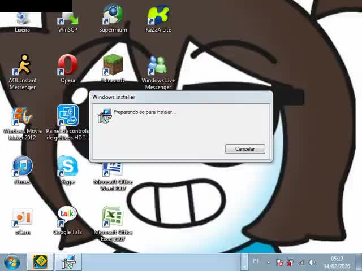The height and width of the screenshot is (271, 362).
Task: Select the Intel HD graphics control panel icon
Action: [x=68, y=116]
